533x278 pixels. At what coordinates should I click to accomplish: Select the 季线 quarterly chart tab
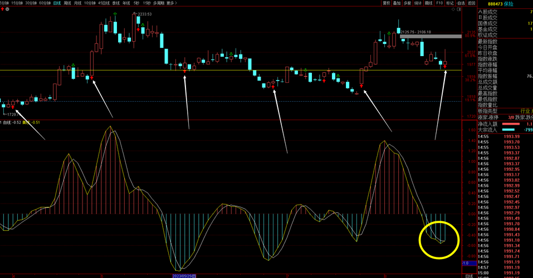[116, 3]
